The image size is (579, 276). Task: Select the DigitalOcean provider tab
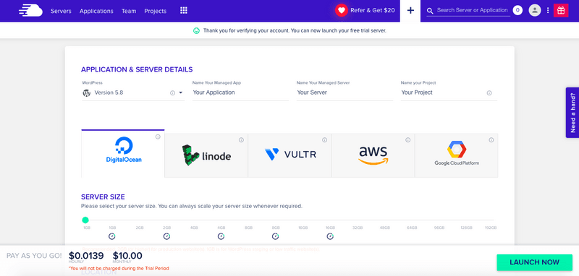coord(123,153)
